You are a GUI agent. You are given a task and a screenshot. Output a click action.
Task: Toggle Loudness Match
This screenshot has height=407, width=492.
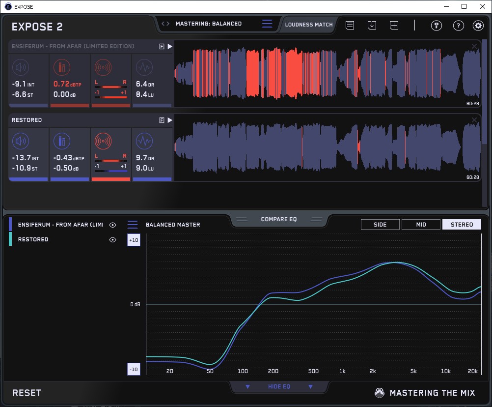309,24
